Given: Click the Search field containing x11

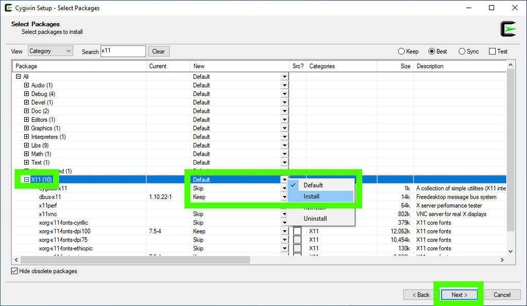Looking at the screenshot, I should [x=123, y=51].
